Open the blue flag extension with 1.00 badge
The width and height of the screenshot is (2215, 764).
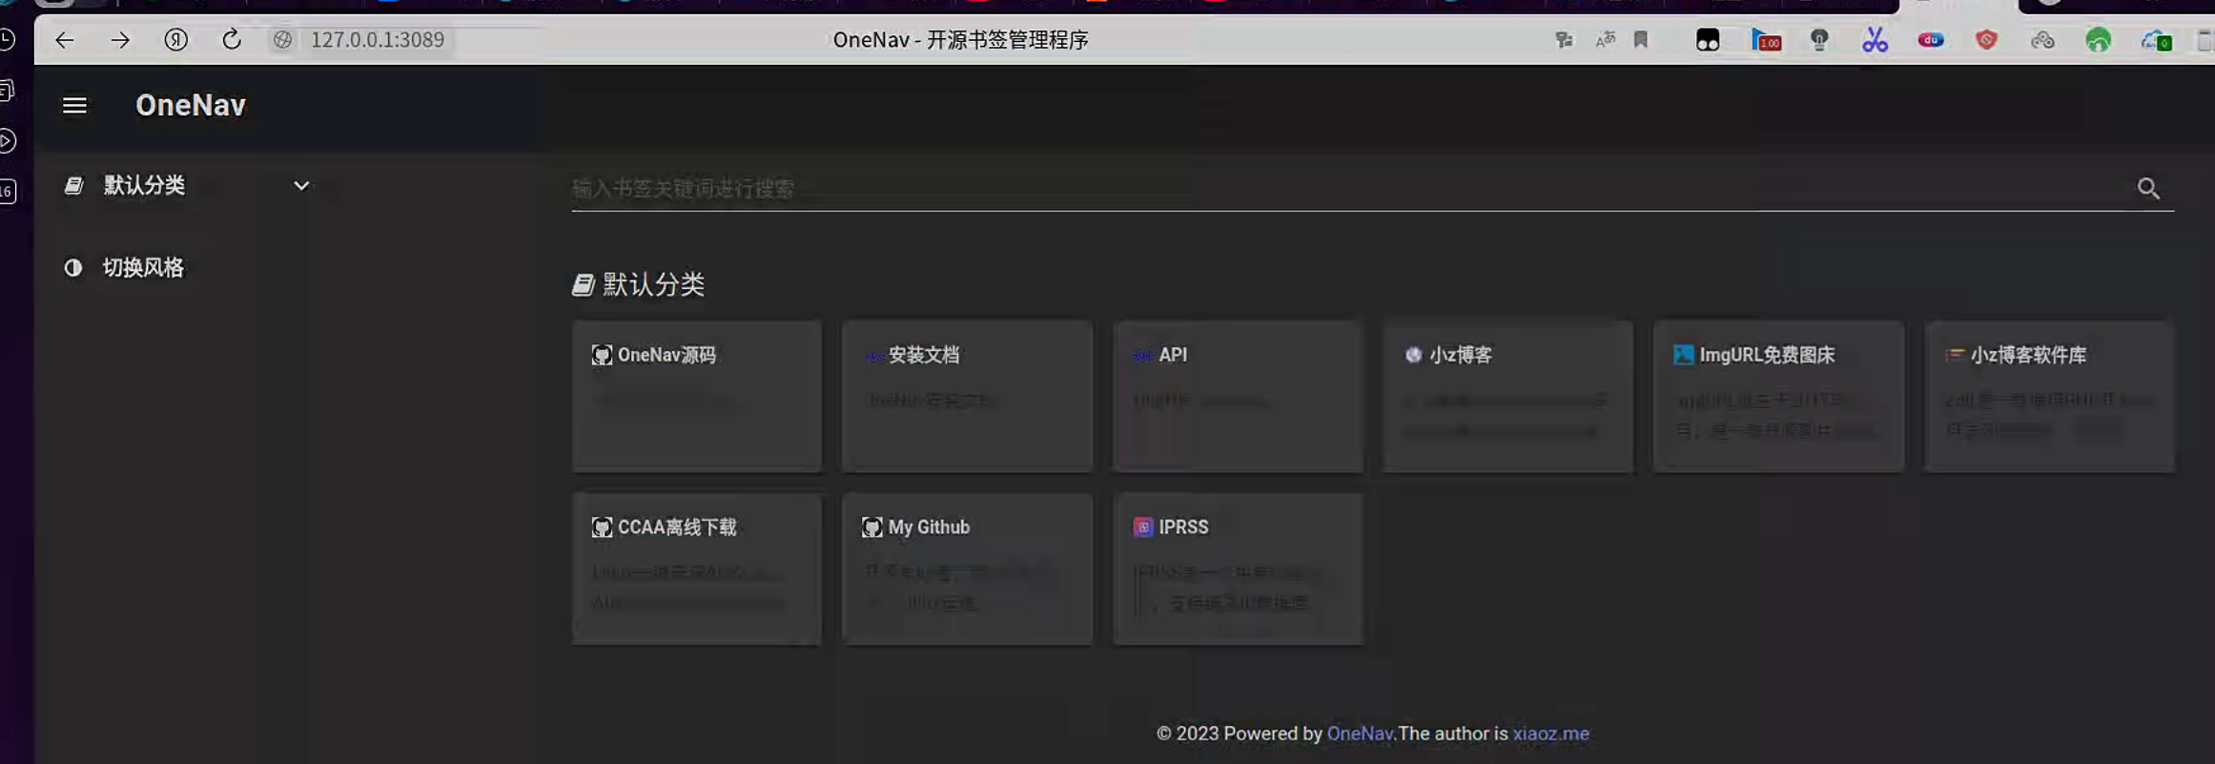tap(1766, 40)
